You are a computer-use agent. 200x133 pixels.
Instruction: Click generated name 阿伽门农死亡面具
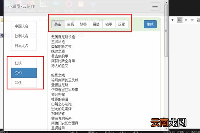[65, 123]
